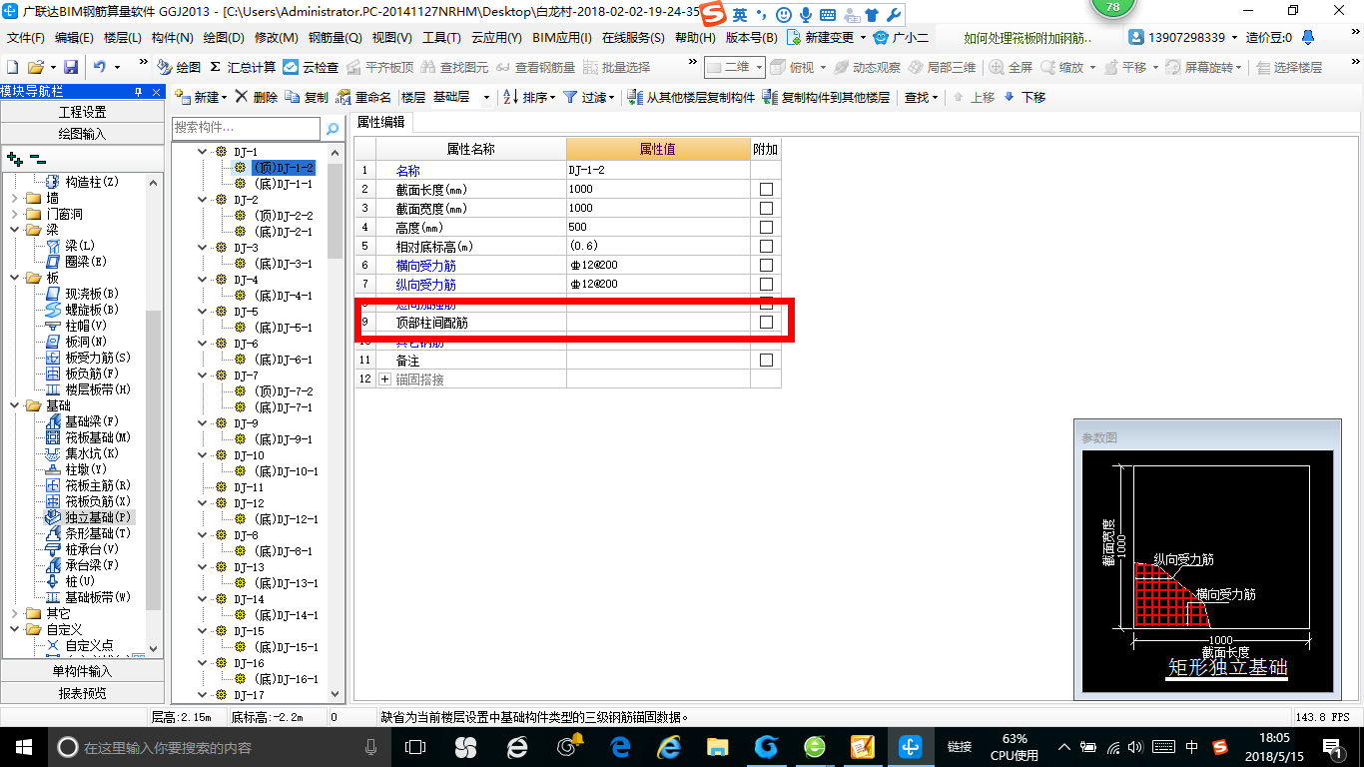Click the 矩形独立基础 parameter diagram

click(1208, 569)
